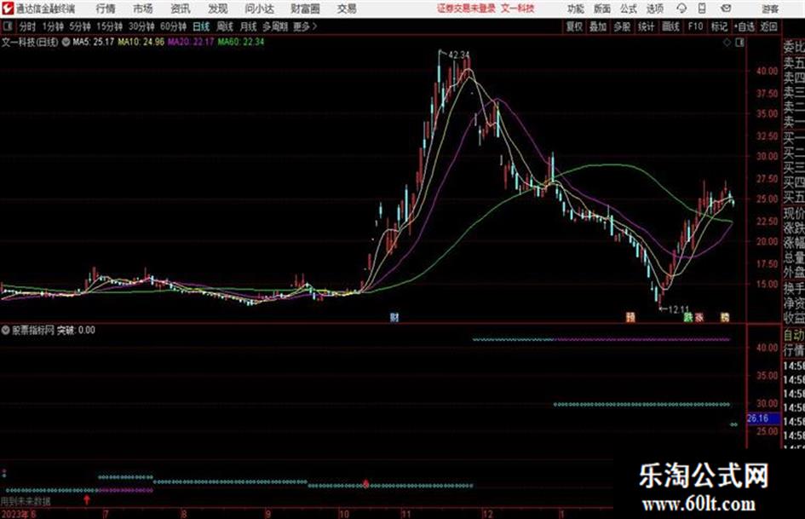
Task: Click the 叠加 overlay button
Action: tap(598, 26)
